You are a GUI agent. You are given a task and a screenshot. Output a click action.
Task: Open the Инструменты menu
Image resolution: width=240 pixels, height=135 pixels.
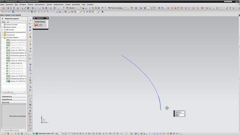(x=40, y=4)
